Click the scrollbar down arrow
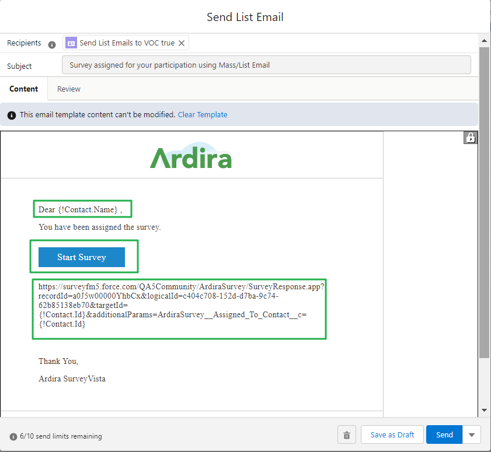491x452 pixels. (x=485, y=410)
